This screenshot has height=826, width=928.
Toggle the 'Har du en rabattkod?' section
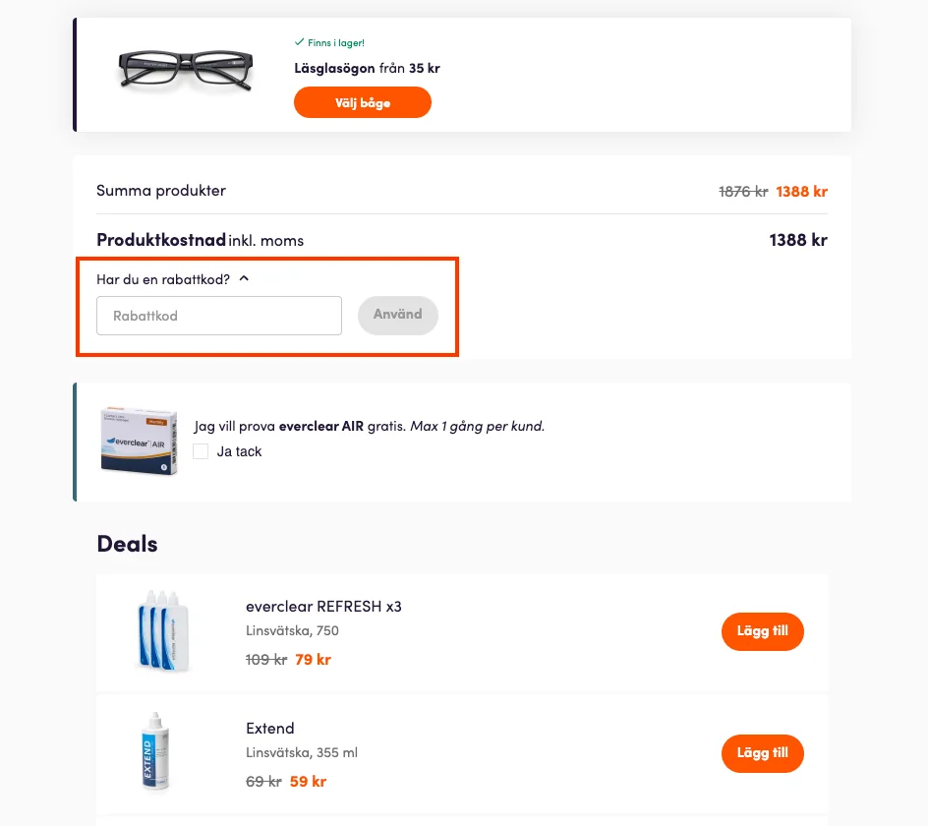tap(163, 279)
